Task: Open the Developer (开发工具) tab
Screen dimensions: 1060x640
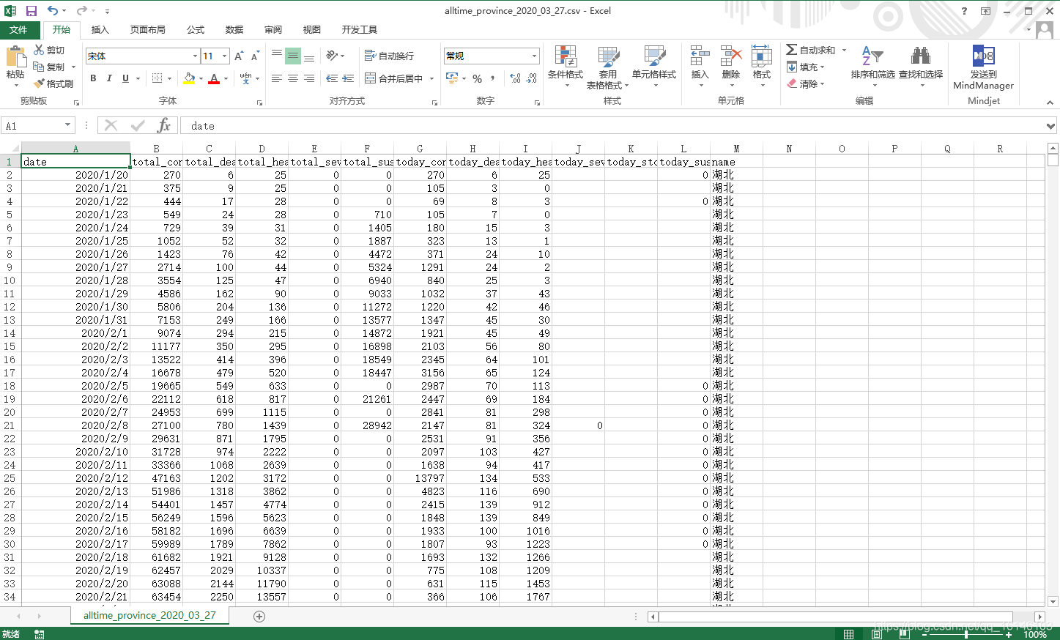Action: pyautogui.click(x=360, y=30)
